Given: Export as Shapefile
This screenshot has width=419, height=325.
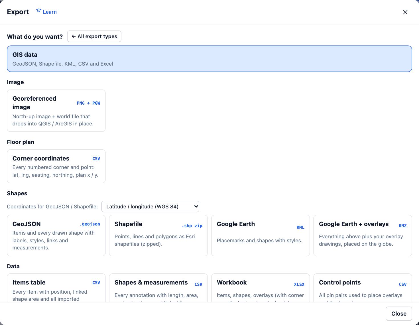Looking at the screenshot, I should [158, 235].
